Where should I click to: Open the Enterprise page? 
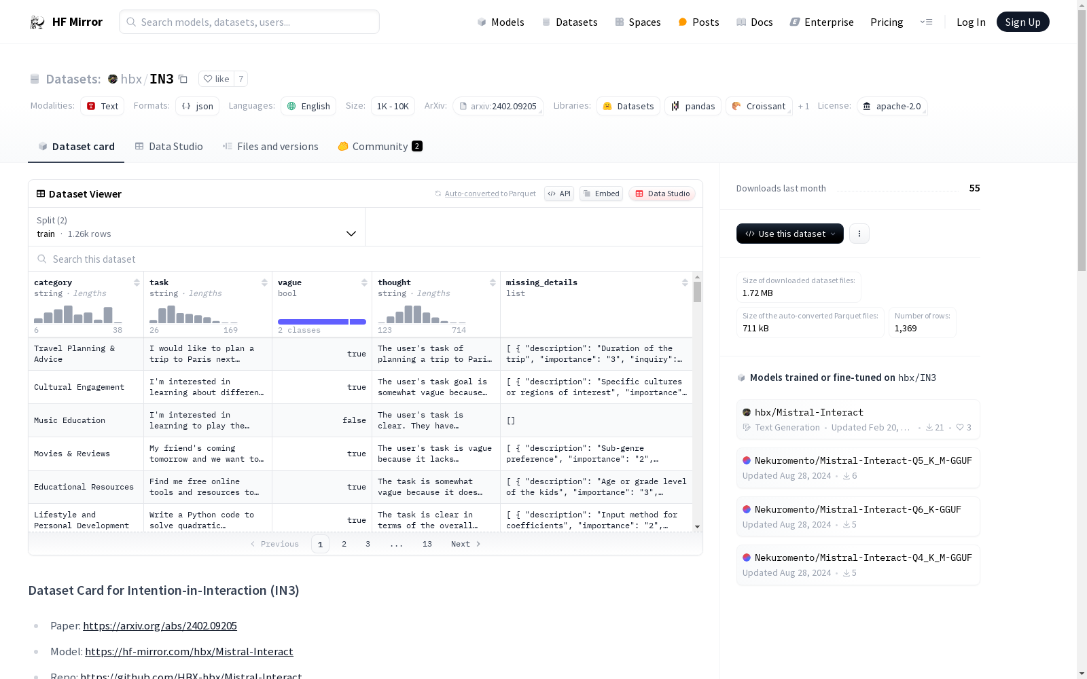821,22
